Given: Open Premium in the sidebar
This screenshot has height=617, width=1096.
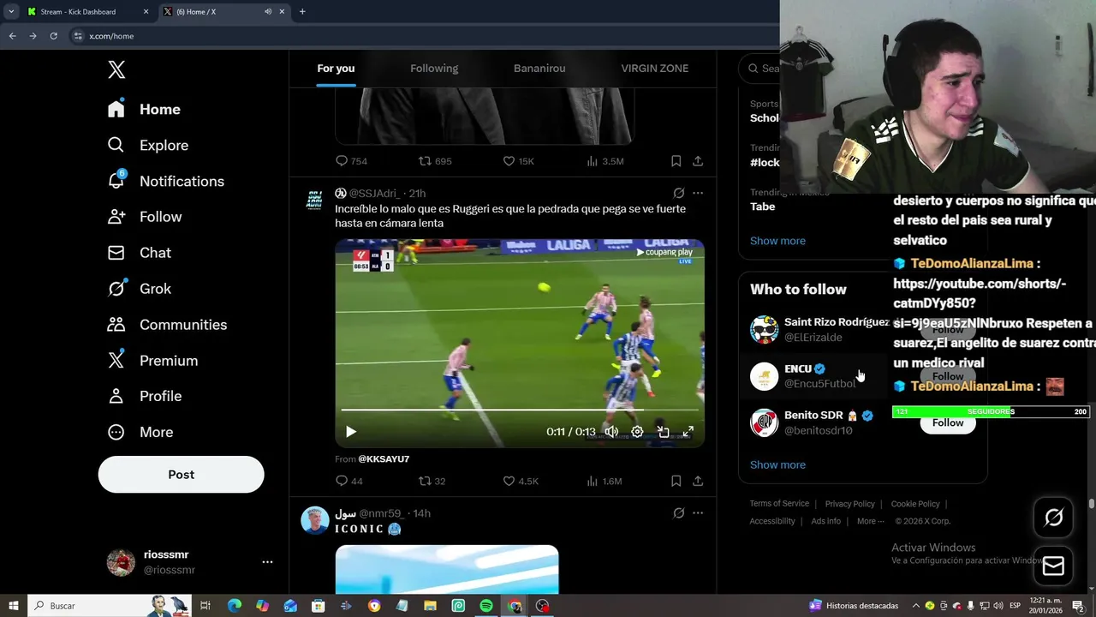Looking at the screenshot, I should point(152,361).
